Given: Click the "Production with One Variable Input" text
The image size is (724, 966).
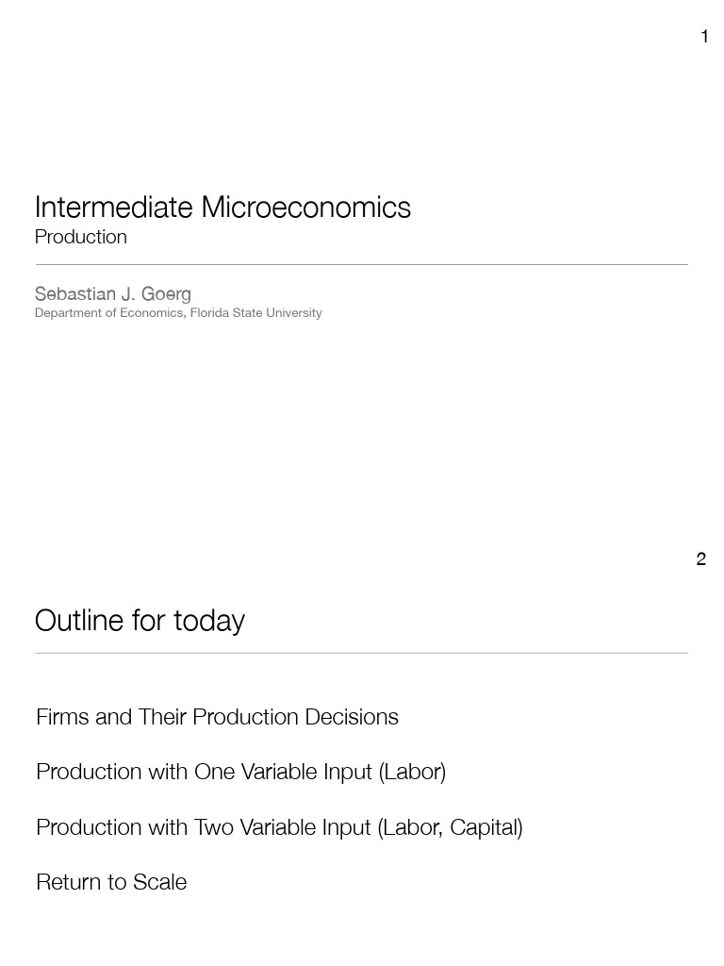Looking at the screenshot, I should (x=205, y=772).
